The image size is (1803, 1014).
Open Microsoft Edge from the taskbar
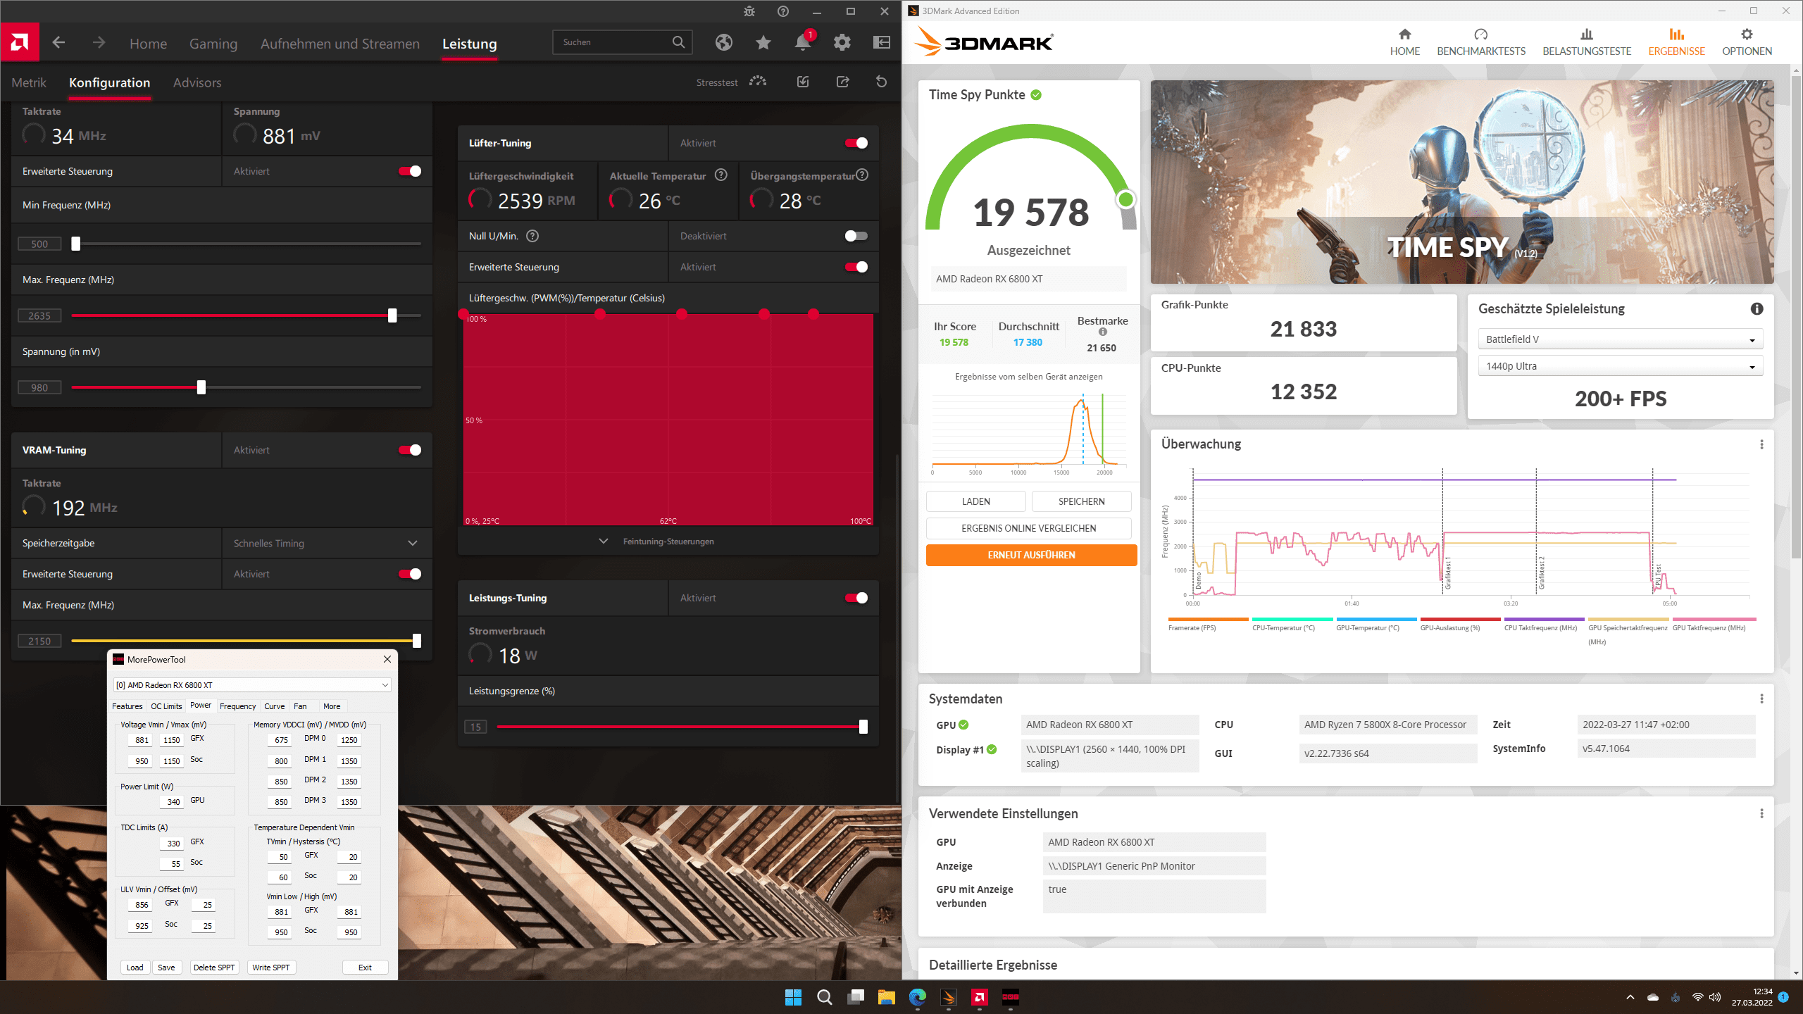click(917, 997)
